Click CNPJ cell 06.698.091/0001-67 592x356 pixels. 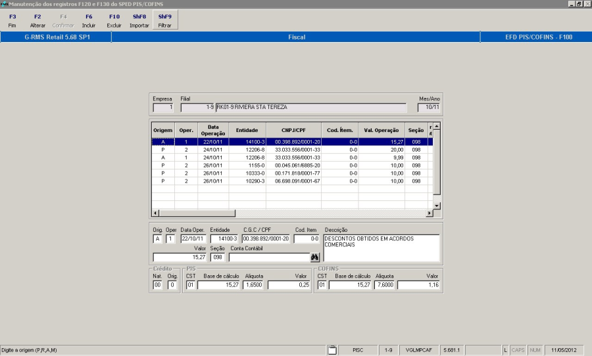click(x=293, y=181)
